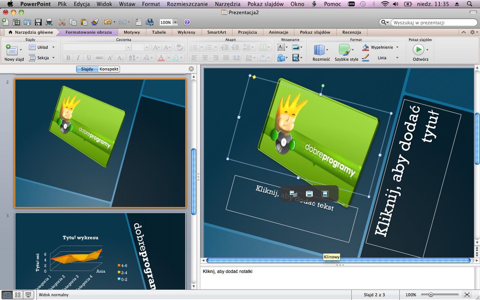Expand the Układ layout dropdown
Screen dimensions: 480x300
coord(53,47)
